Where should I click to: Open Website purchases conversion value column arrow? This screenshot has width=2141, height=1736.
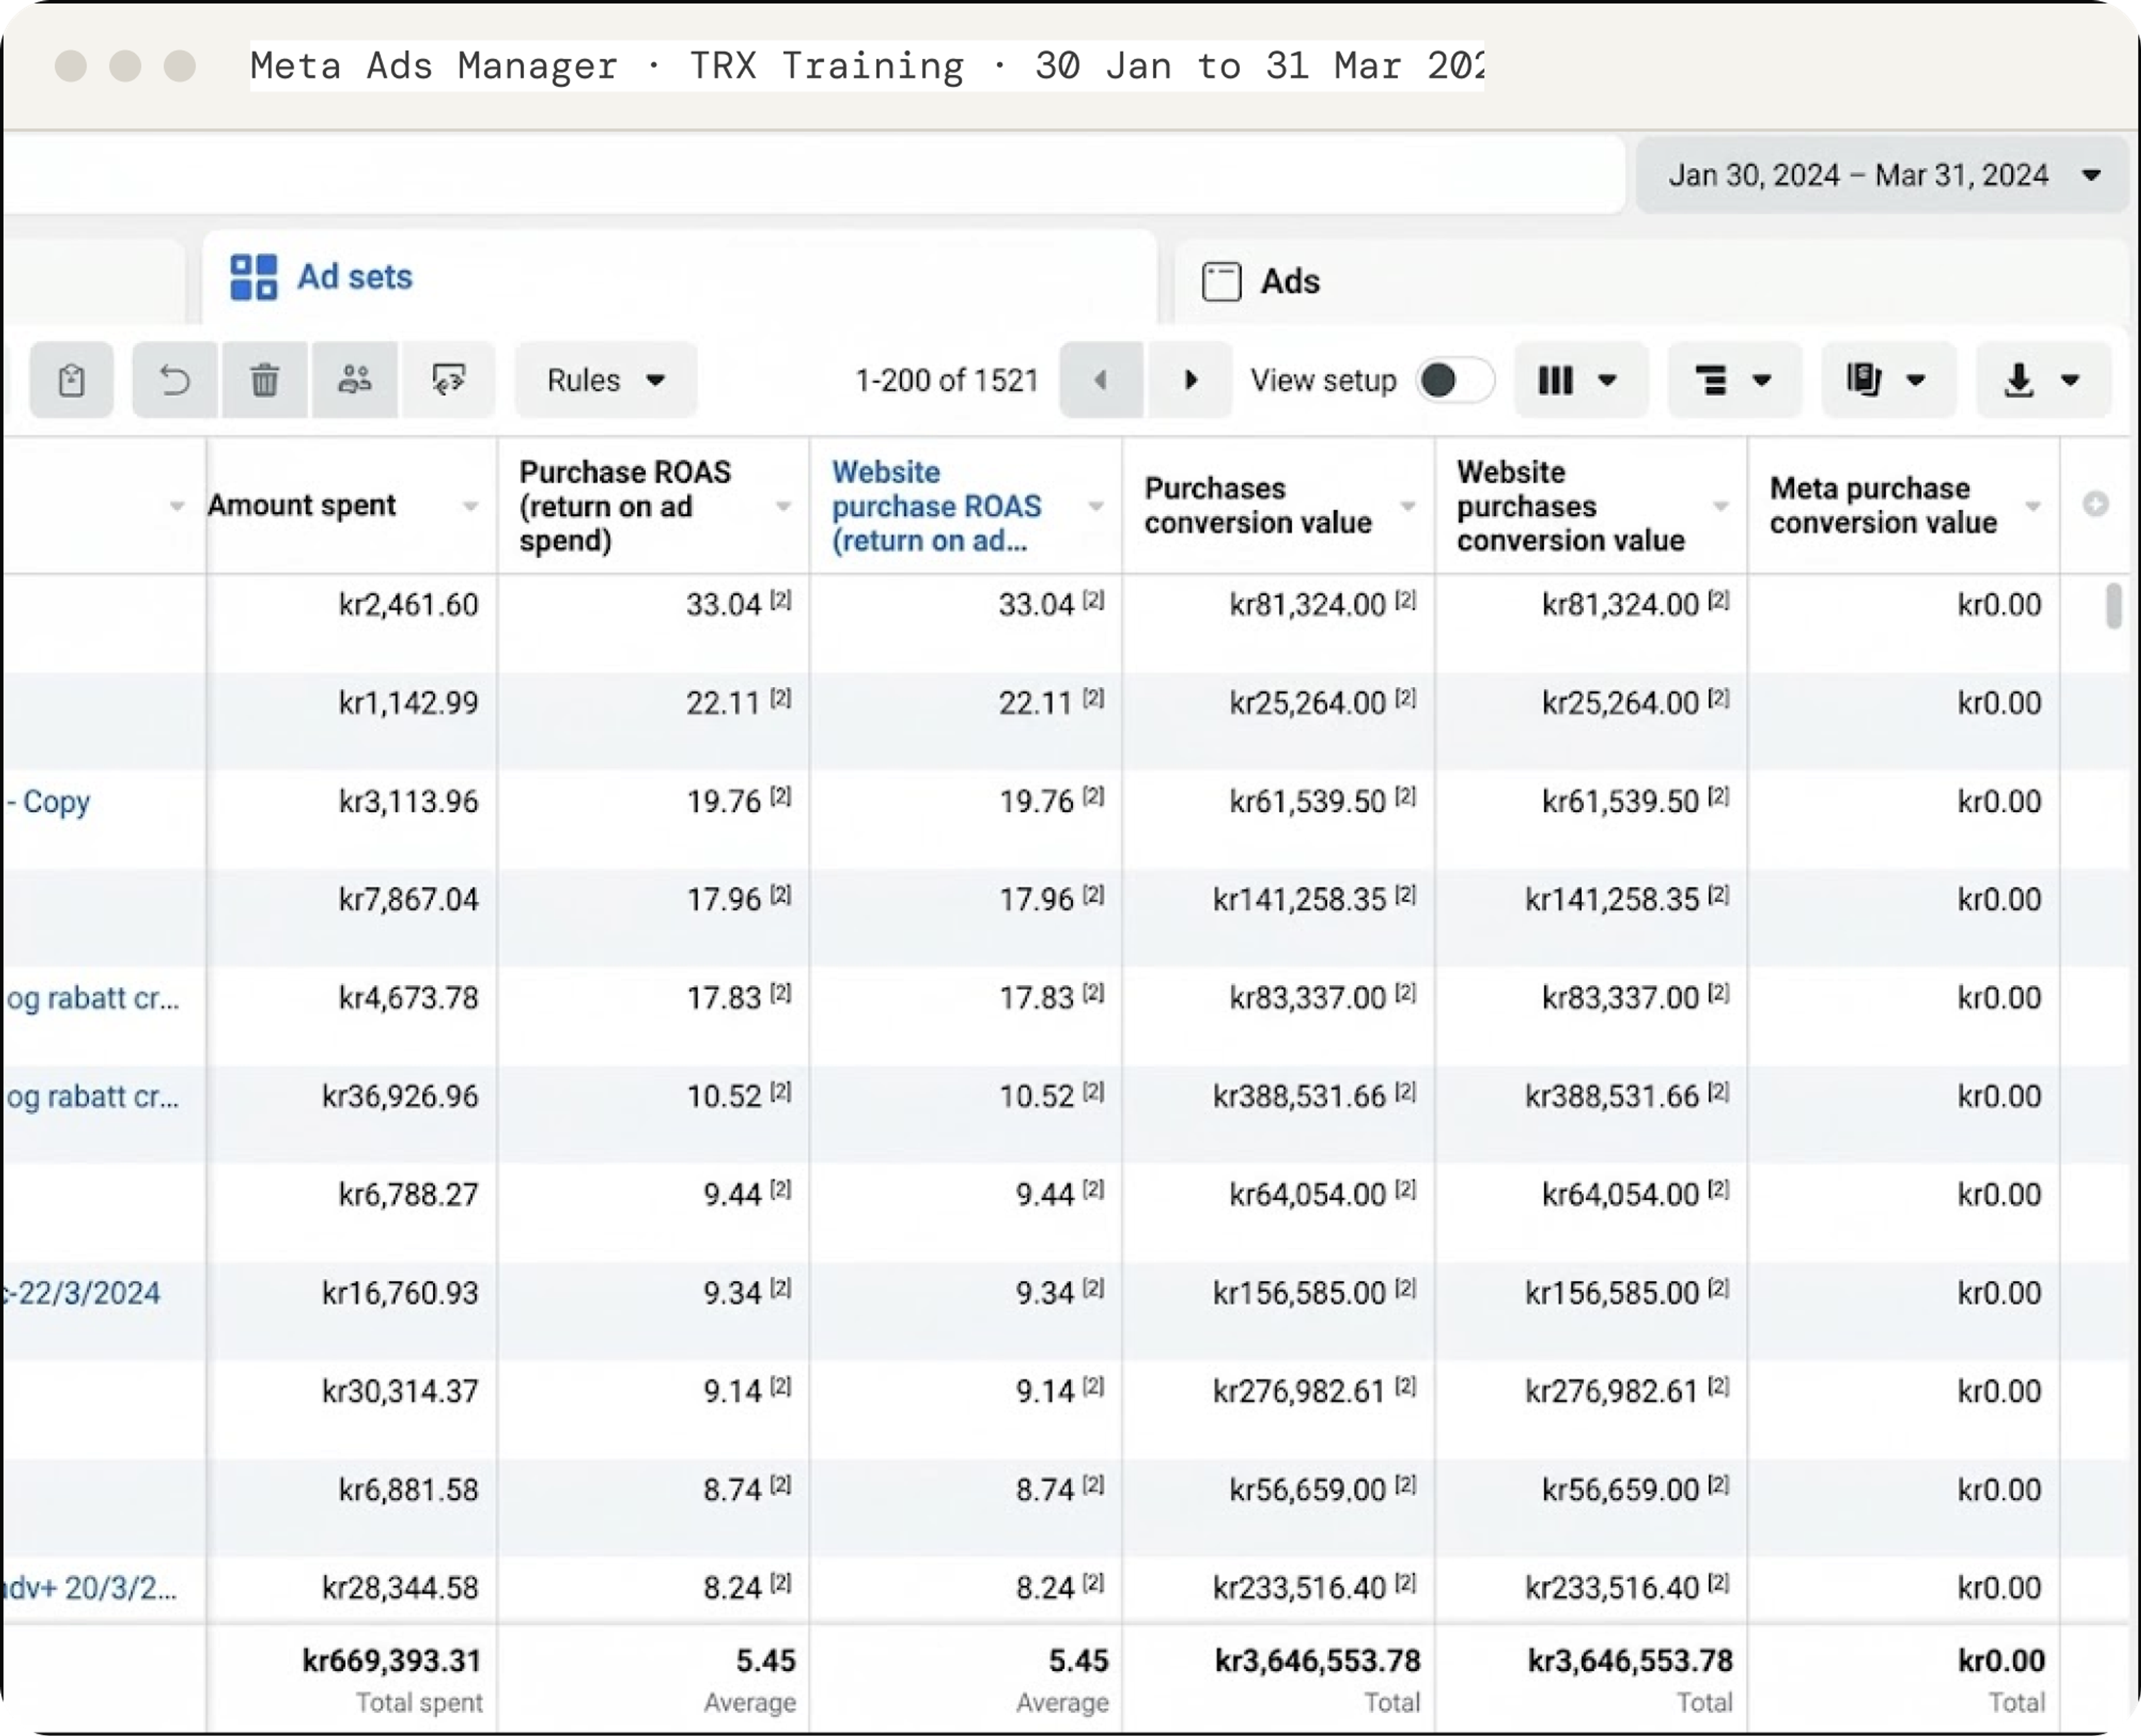click(x=1721, y=506)
